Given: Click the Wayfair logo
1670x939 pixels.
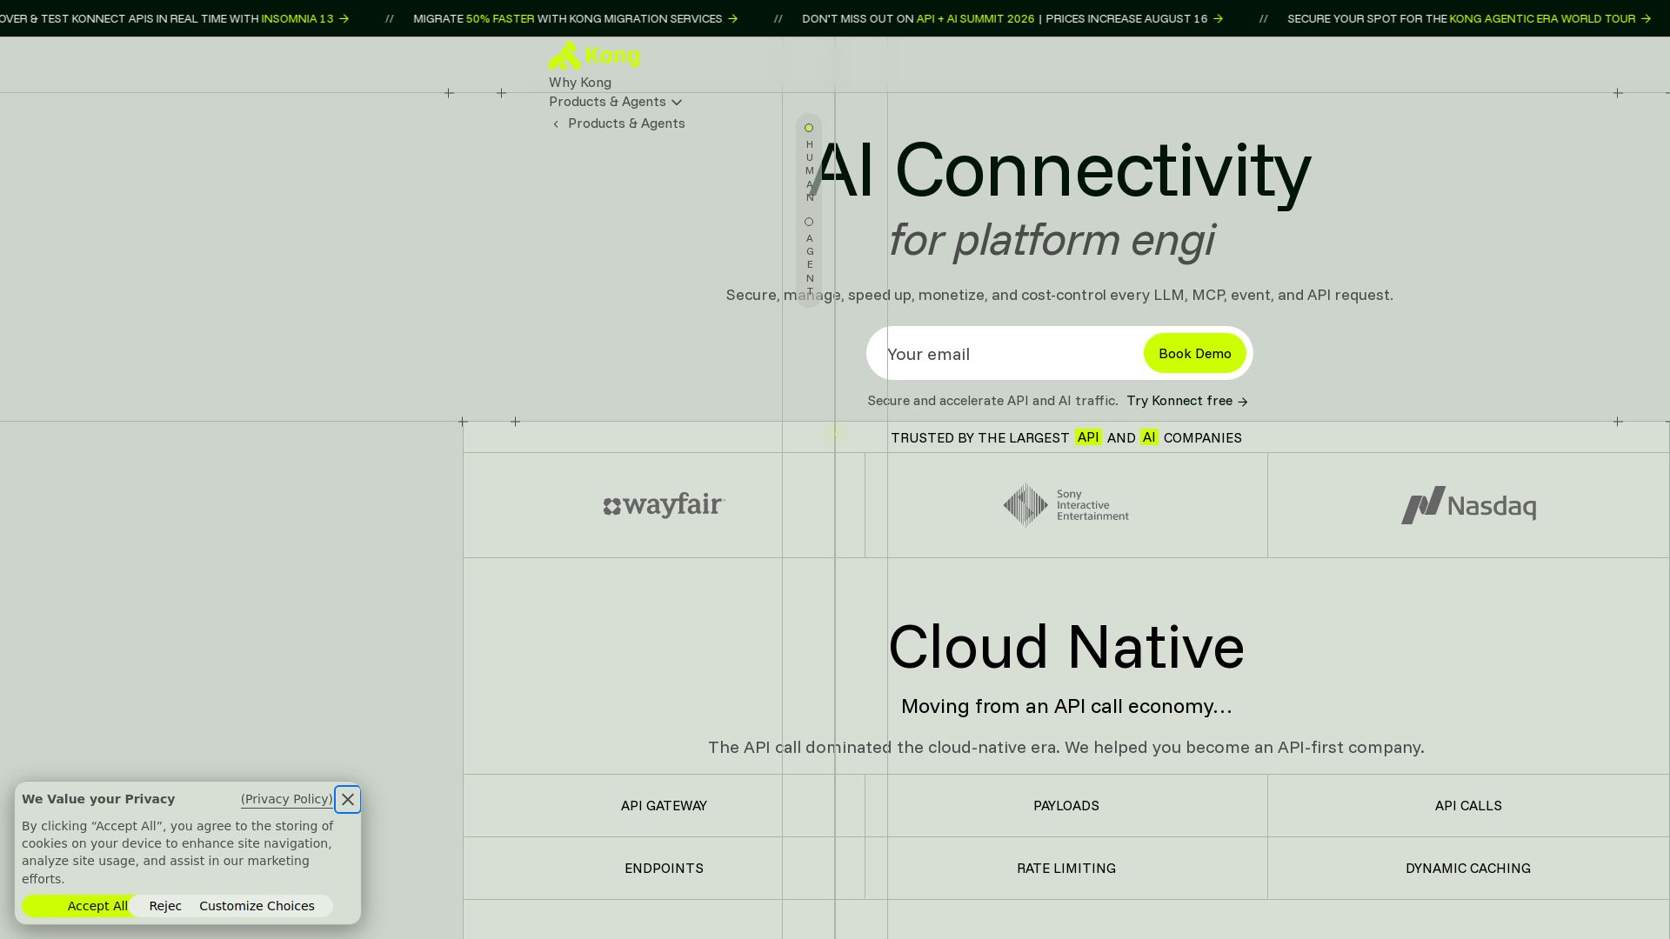Looking at the screenshot, I should [665, 505].
